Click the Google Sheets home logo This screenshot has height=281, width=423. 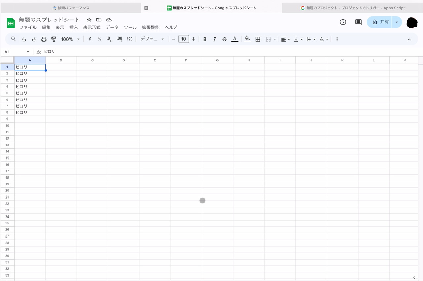click(x=11, y=23)
